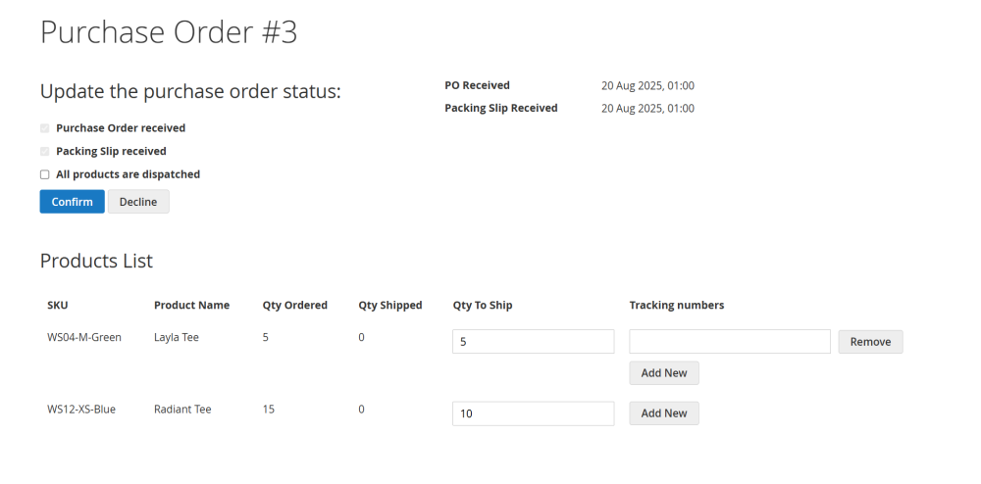Focus the Qty To Ship field for Radiant Tee
The width and height of the screenshot is (981, 484).
(x=533, y=413)
